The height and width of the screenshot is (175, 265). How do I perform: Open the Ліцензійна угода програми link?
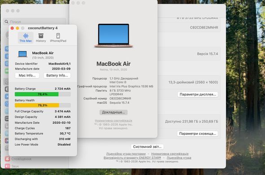click(x=126, y=154)
